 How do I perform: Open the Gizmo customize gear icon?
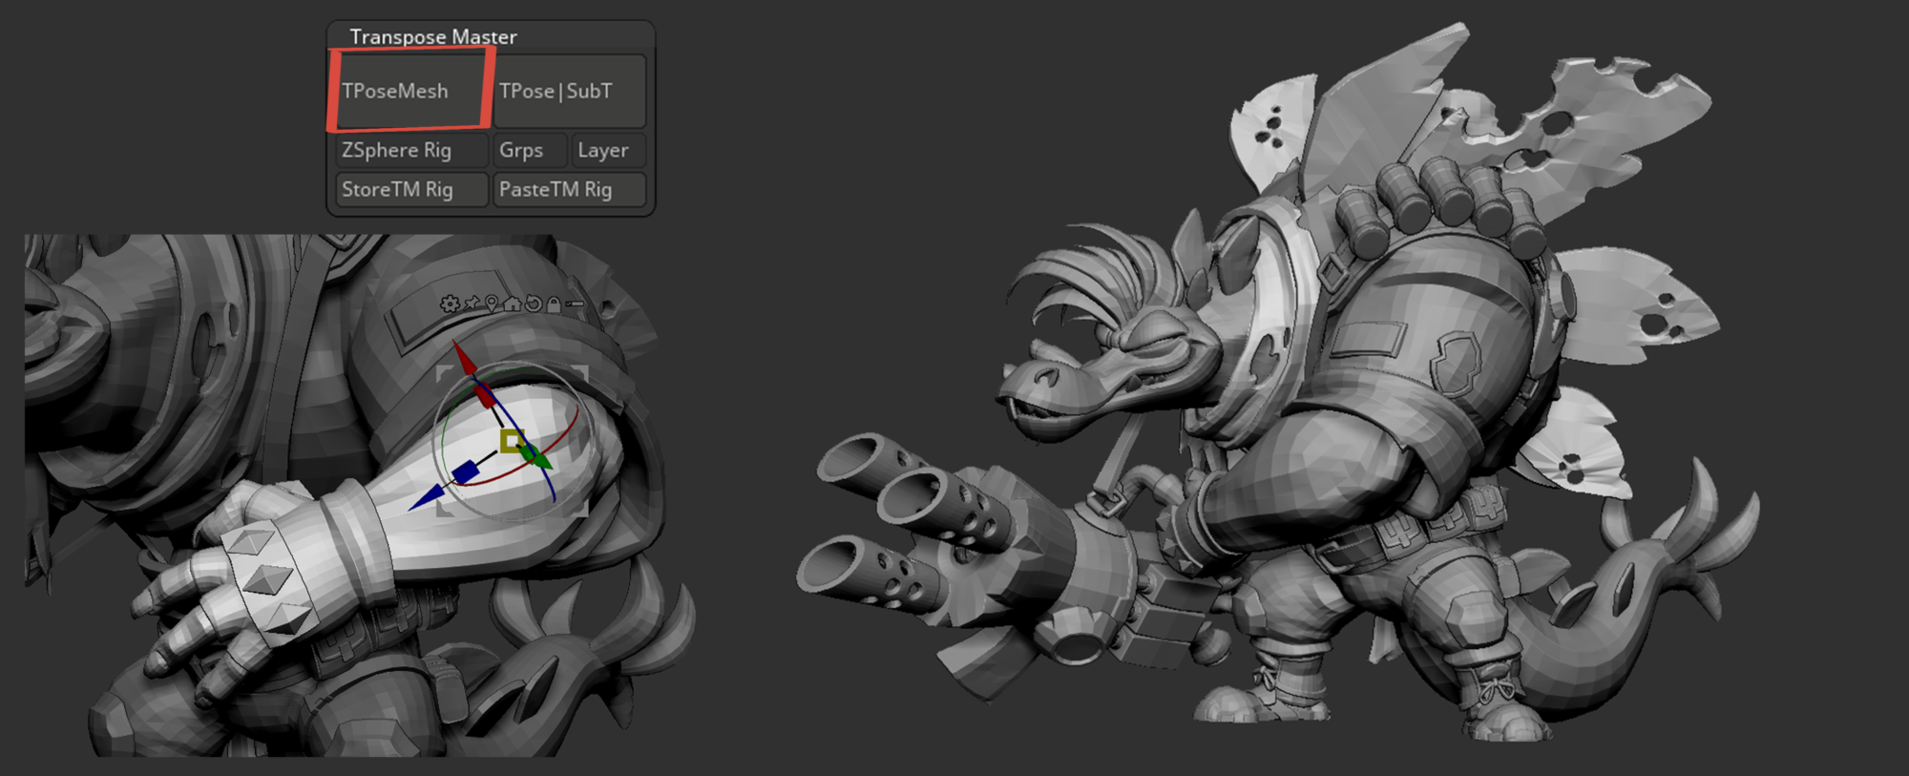coord(450,304)
